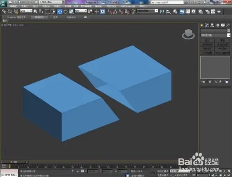Open the selection filter dropdown
232x177 pixels.
26,11
